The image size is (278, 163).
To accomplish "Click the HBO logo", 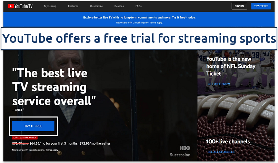I will [185, 148].
